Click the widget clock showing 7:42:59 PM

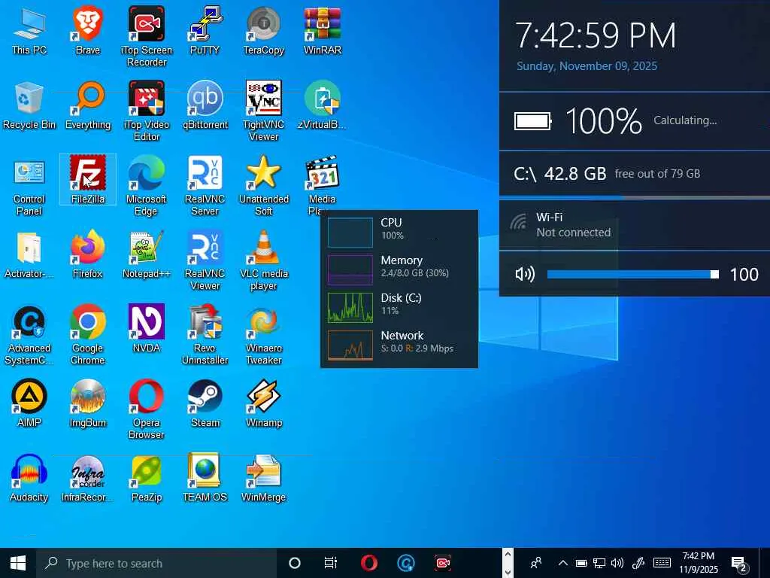click(x=596, y=35)
